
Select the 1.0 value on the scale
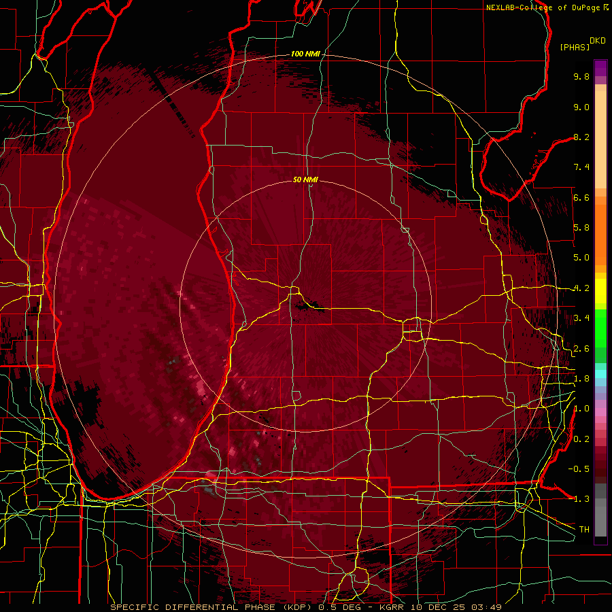(581, 409)
